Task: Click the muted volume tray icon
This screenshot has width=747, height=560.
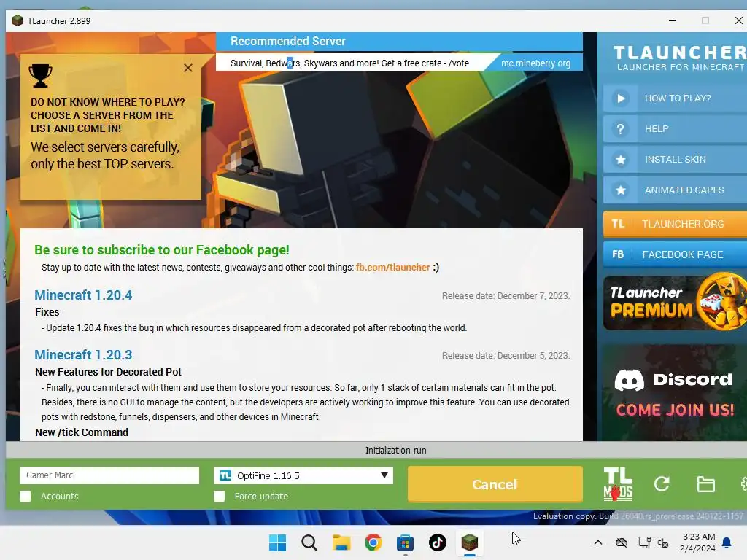Action: [663, 542]
